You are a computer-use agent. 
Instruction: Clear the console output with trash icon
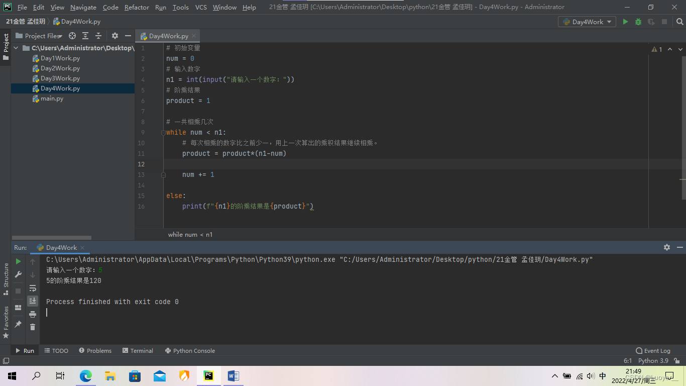click(x=33, y=327)
